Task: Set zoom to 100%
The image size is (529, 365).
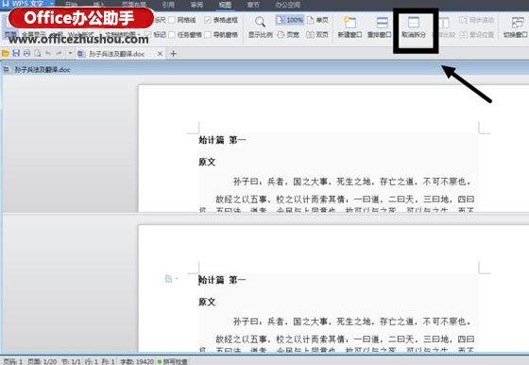Action: (x=290, y=20)
